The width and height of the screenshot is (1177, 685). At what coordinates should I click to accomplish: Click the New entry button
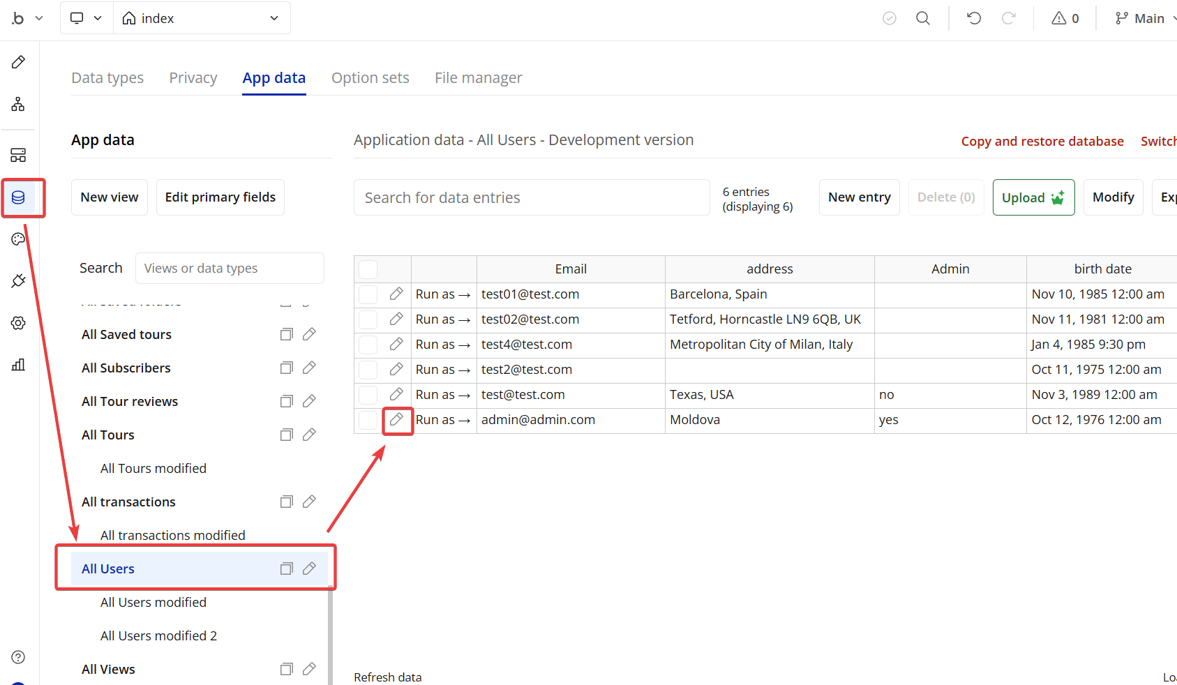click(859, 197)
